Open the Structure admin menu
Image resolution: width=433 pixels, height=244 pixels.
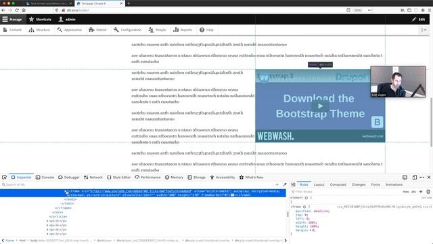coord(39,30)
